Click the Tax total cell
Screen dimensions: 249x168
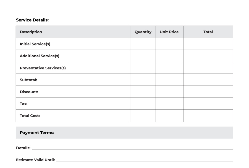point(208,104)
